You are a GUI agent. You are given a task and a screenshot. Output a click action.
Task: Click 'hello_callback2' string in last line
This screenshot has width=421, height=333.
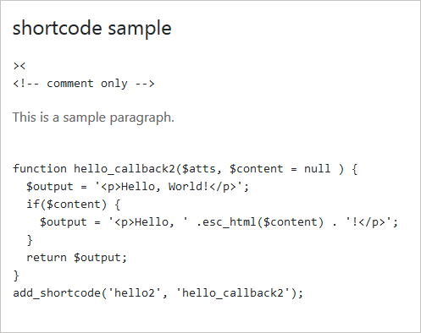coord(233,293)
